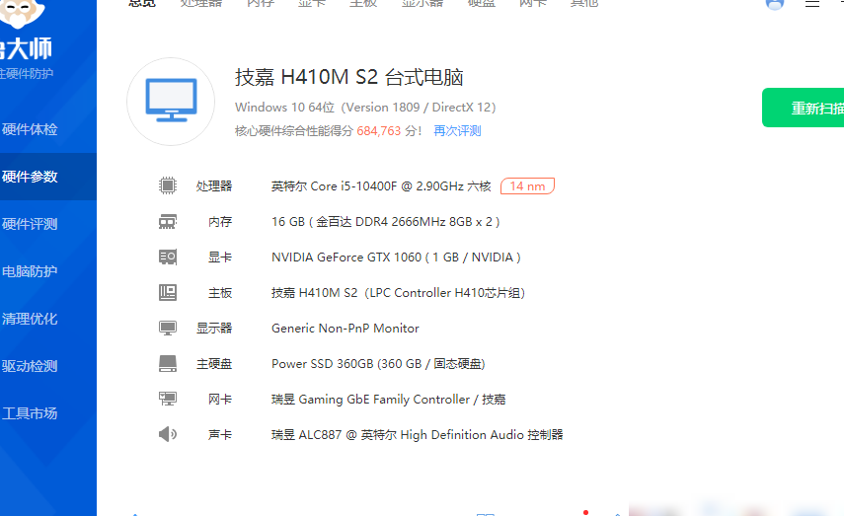Select the Core i5-10400F processor text

click(381, 186)
